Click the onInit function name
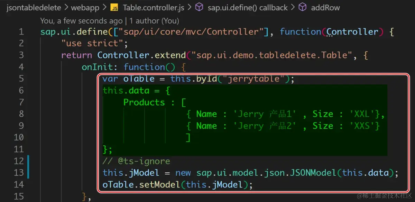The width and height of the screenshot is (415, 202). 98,67
